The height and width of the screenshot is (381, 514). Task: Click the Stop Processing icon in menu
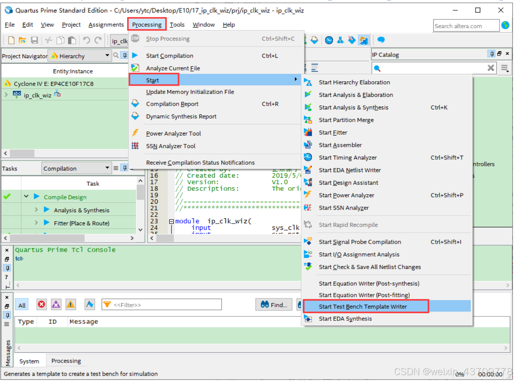(135, 39)
